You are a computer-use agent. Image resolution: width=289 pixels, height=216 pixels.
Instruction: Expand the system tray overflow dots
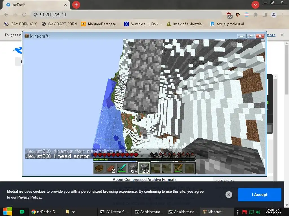[238, 212]
